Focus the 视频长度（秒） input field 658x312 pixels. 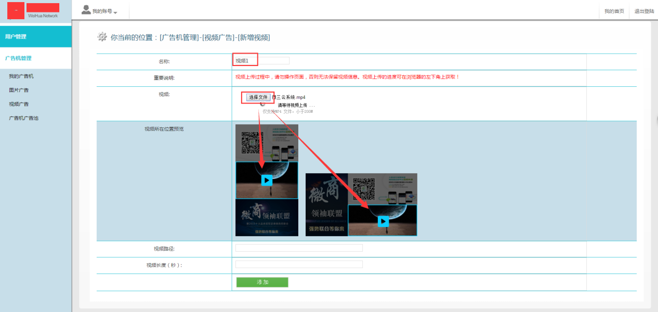pos(299,265)
